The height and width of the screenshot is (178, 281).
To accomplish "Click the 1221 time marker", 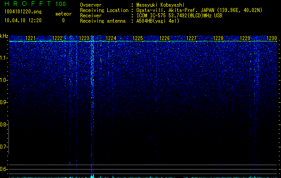I will click(x=31, y=38).
